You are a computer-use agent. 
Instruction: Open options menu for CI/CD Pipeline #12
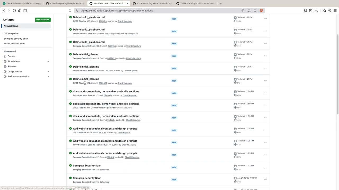(265, 80)
